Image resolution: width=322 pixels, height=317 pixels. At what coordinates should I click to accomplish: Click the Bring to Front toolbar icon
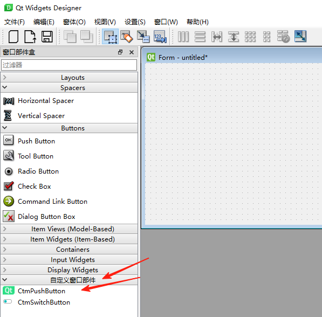[87, 37]
